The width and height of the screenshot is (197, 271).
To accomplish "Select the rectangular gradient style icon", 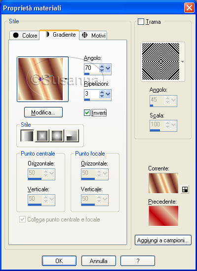I will pos(42,136).
